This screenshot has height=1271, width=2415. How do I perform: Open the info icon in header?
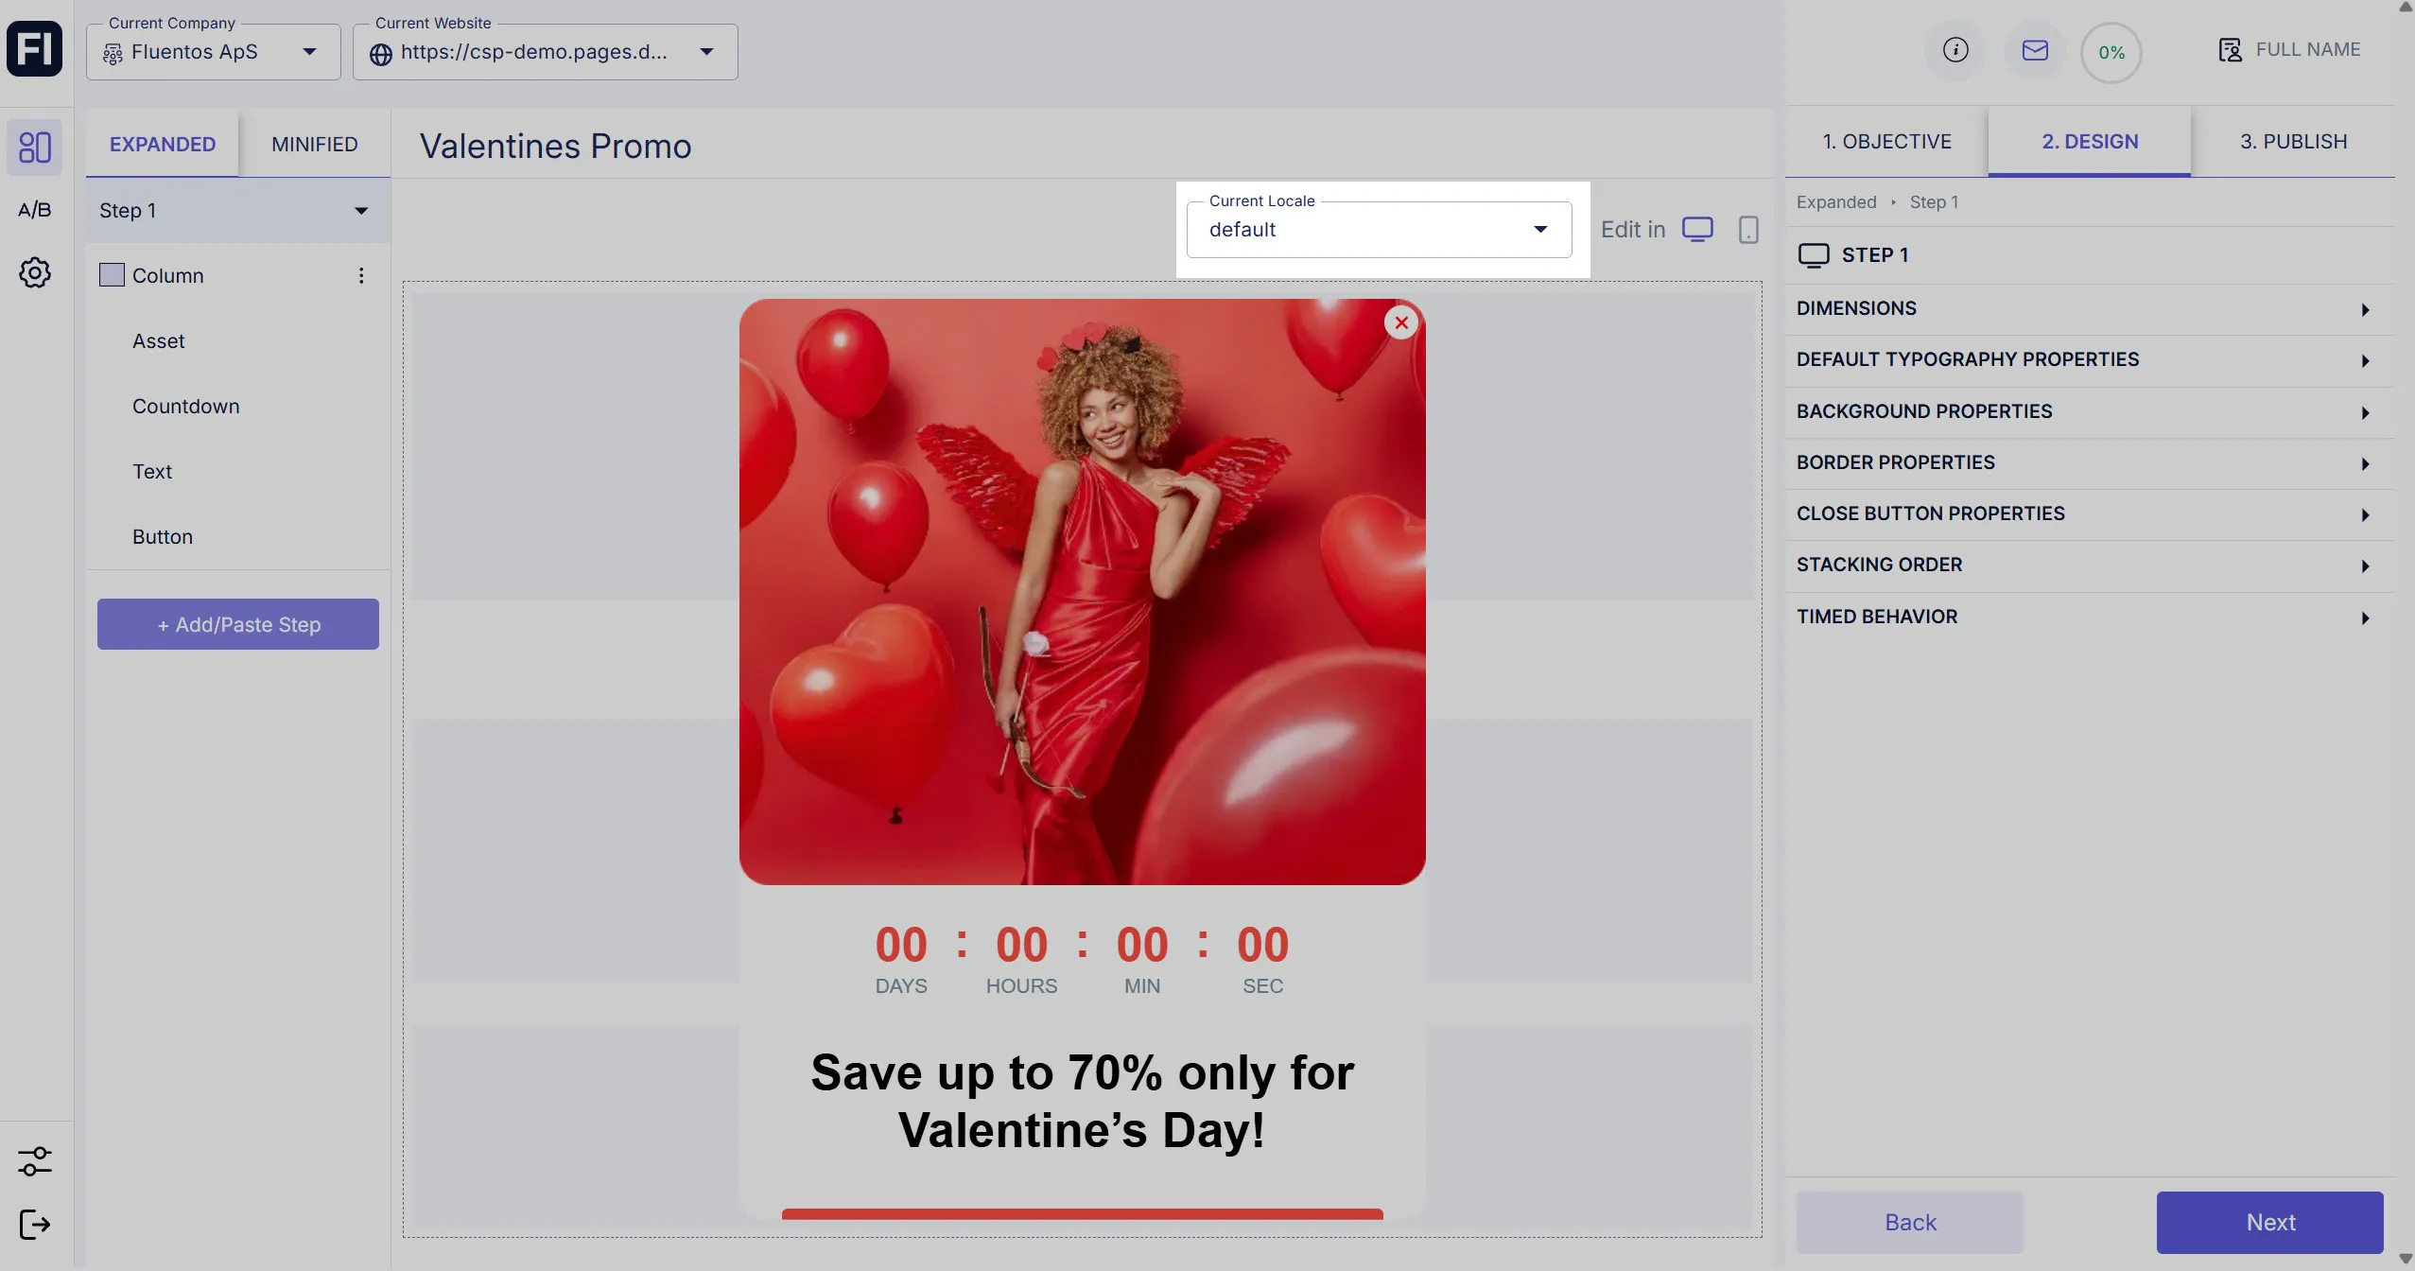click(1955, 50)
